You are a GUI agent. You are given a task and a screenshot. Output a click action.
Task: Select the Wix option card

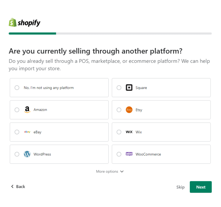161,132
